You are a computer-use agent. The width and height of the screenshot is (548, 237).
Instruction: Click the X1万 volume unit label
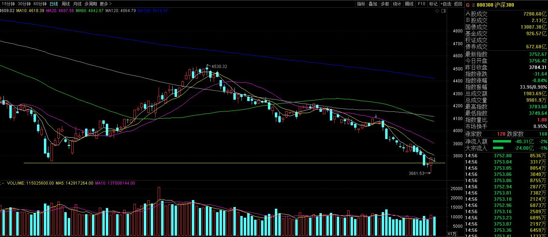pos(452,234)
